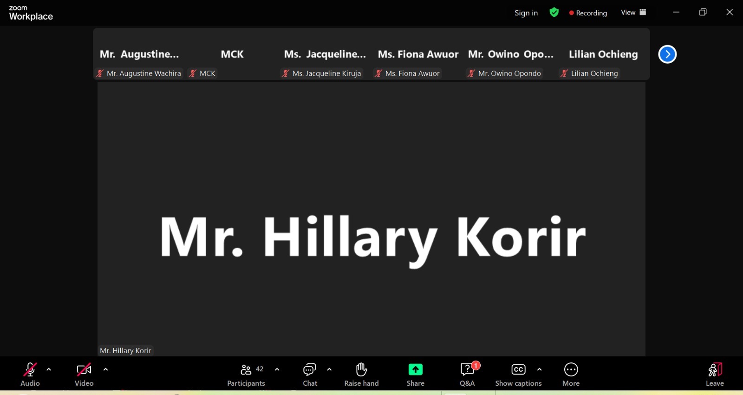Click the green encryption shield icon
This screenshot has height=395, width=743.
coord(554,13)
